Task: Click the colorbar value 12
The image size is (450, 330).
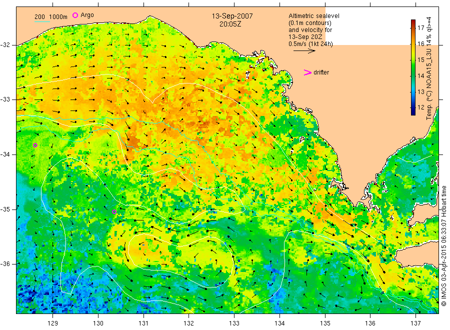Action: (420, 107)
